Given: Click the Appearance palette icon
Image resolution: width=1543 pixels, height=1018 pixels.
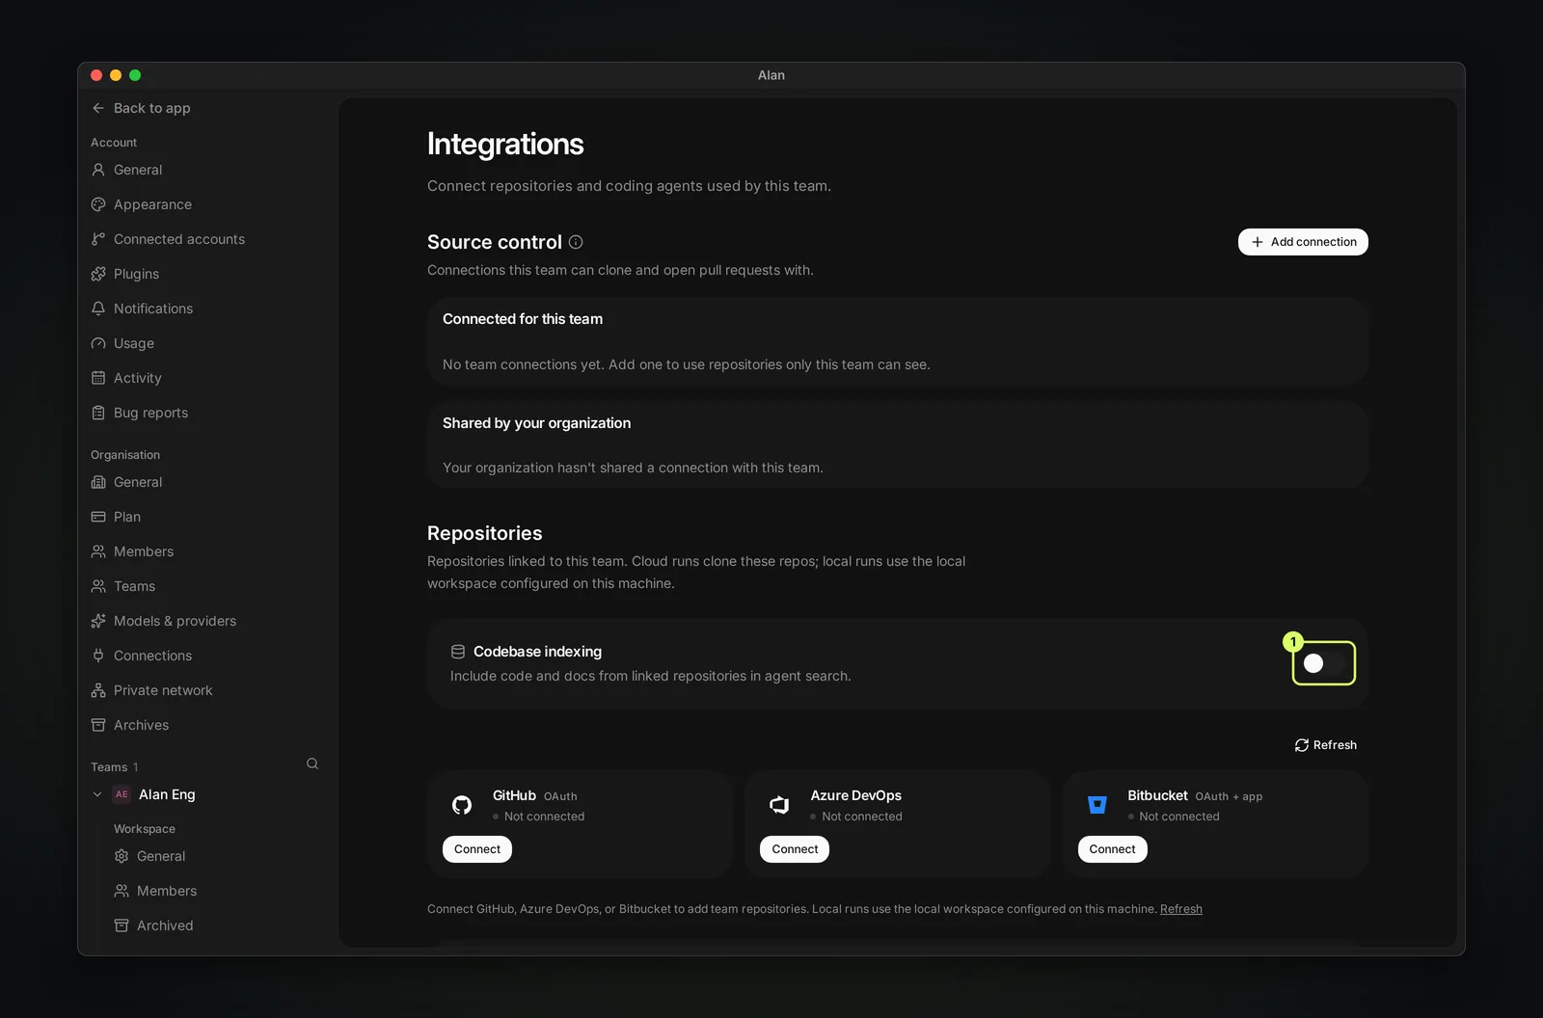Looking at the screenshot, I should [98, 204].
